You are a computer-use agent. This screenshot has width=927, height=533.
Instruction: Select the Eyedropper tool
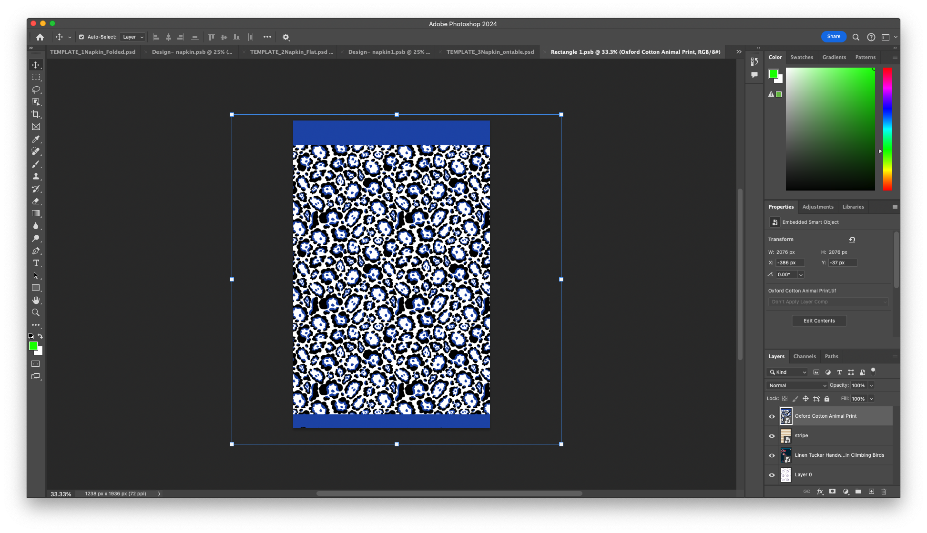click(x=36, y=139)
